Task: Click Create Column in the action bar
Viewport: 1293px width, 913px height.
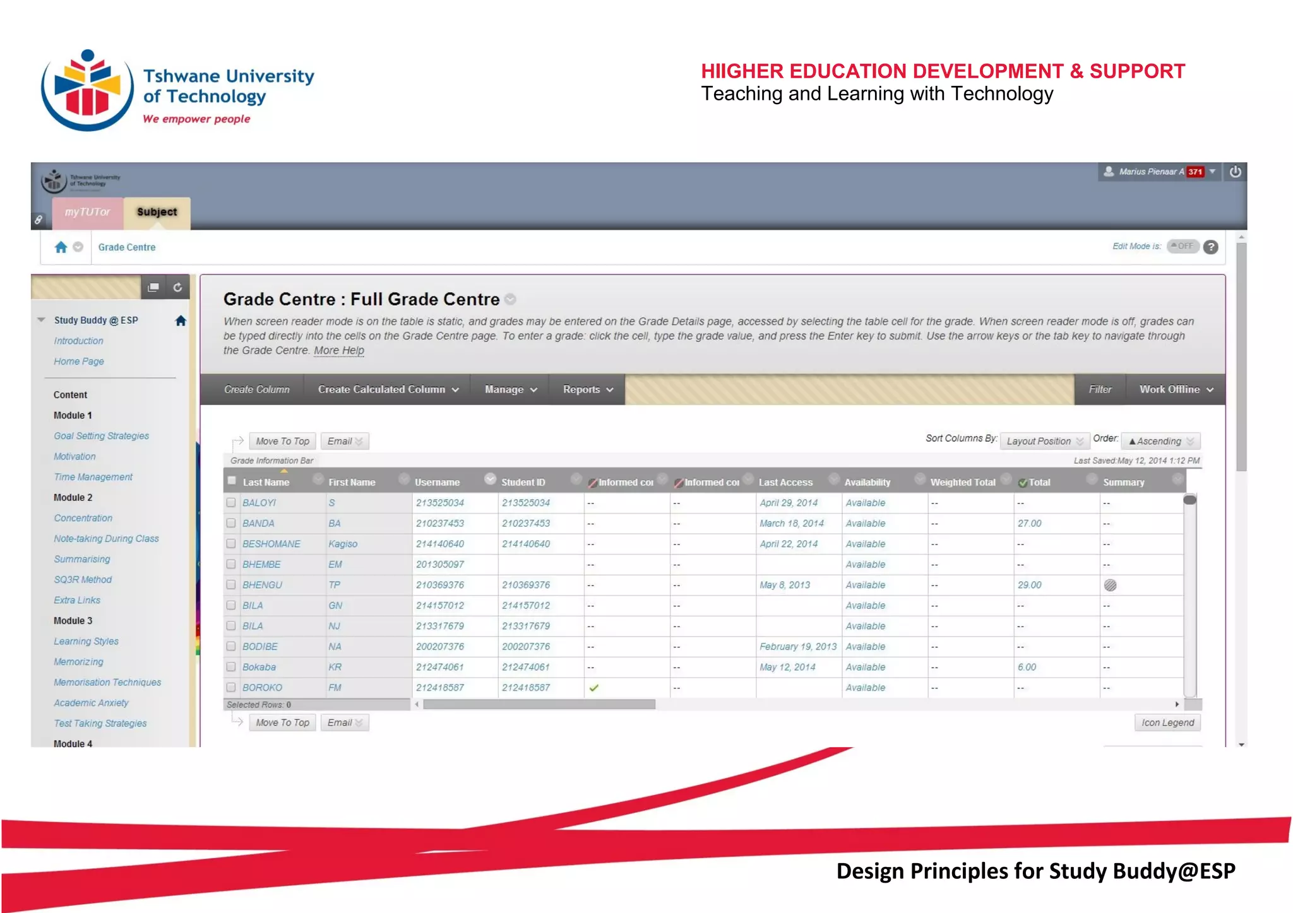Action: (x=256, y=389)
